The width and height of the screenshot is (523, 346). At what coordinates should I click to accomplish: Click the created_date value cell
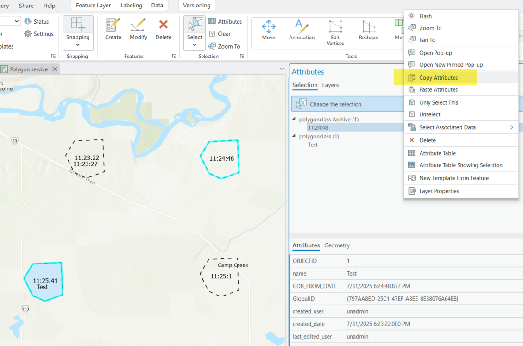point(378,324)
